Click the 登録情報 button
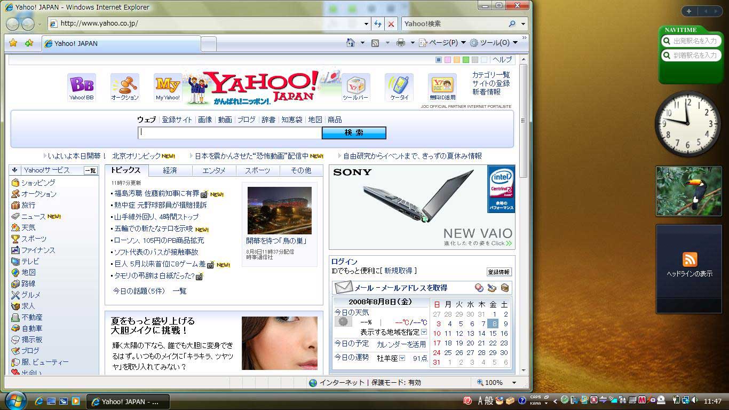The image size is (729, 410). point(499,272)
